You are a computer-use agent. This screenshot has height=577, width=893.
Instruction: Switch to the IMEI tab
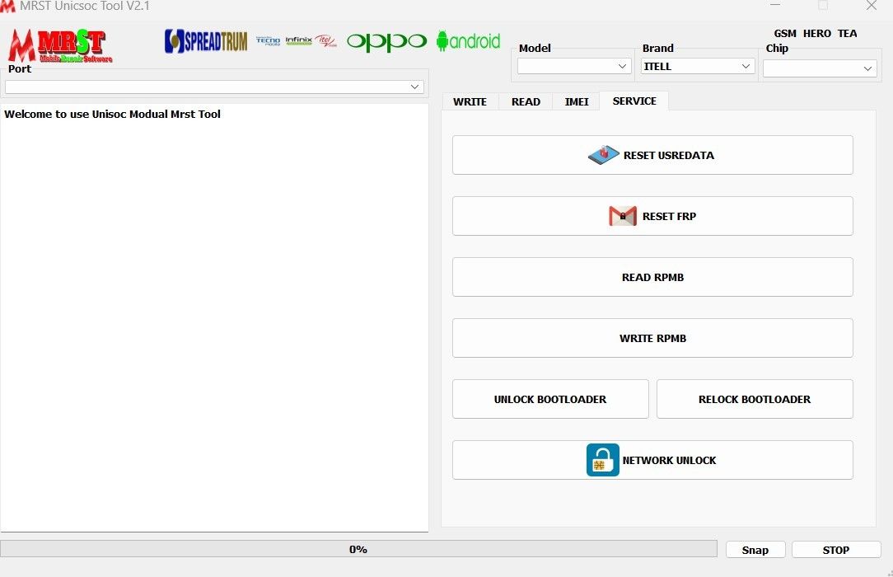pos(577,101)
